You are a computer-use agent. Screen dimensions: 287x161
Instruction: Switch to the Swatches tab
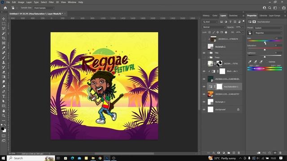coord(233,16)
